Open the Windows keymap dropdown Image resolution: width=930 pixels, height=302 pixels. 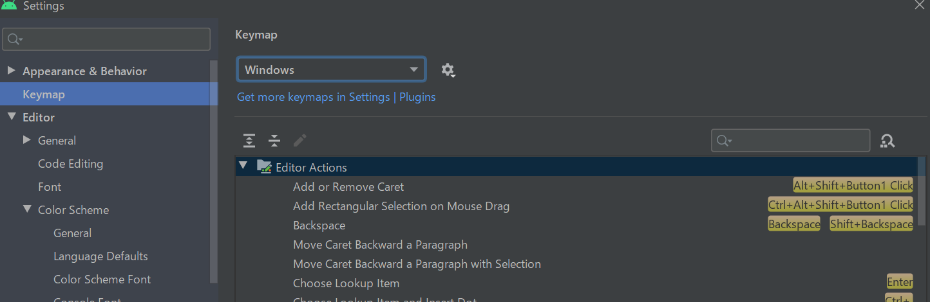[x=331, y=70]
